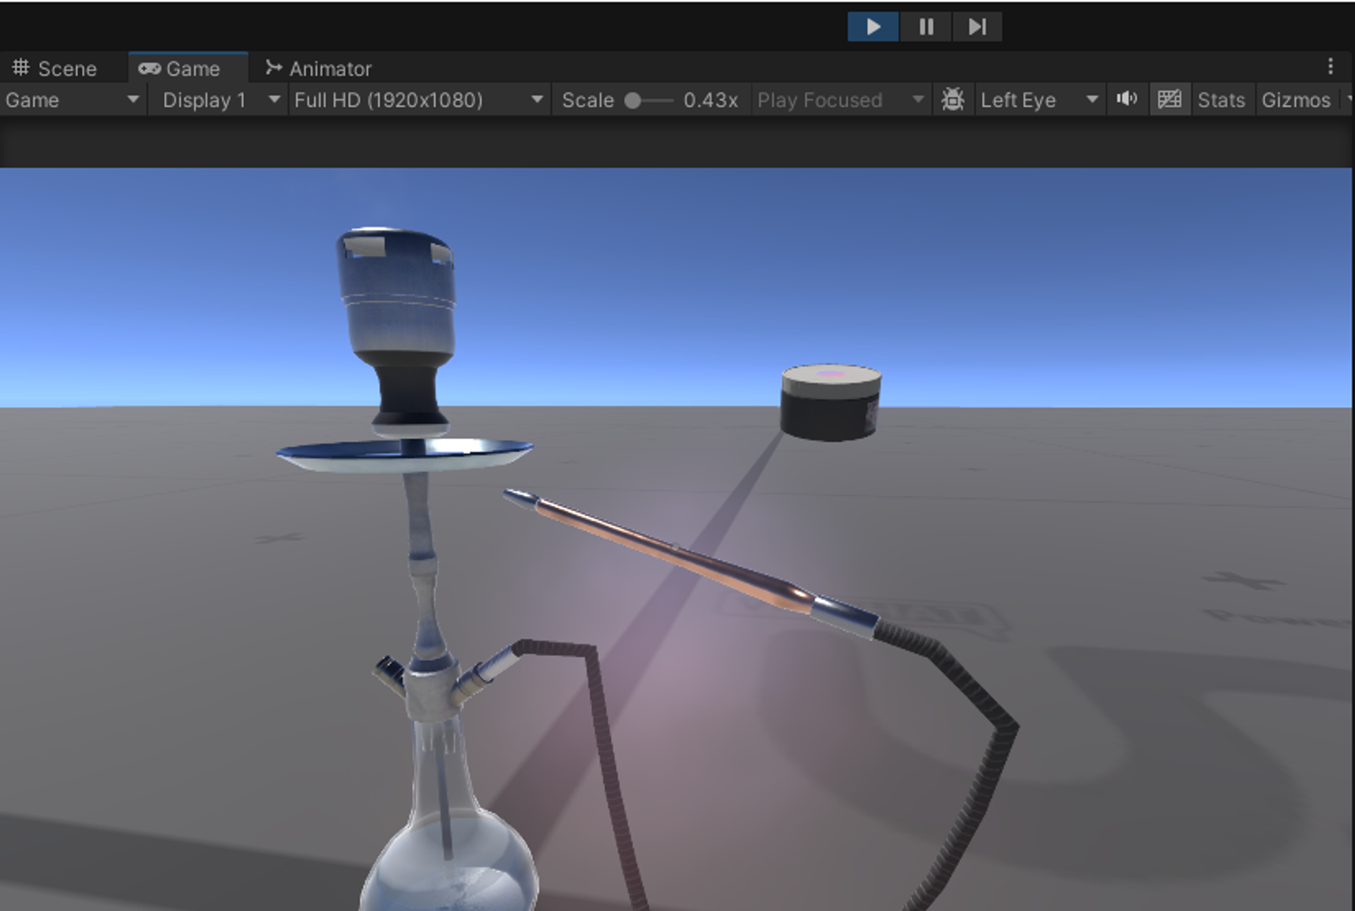Open the Gizmos dropdown arrow
1355x911 pixels.
click(1348, 100)
